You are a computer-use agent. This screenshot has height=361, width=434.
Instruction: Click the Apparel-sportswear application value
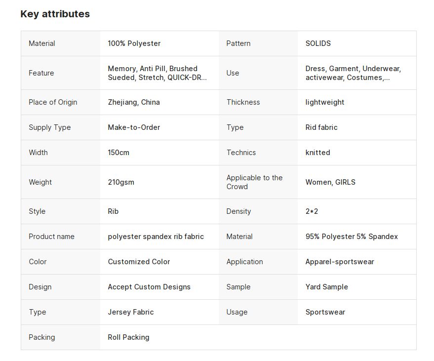point(340,262)
